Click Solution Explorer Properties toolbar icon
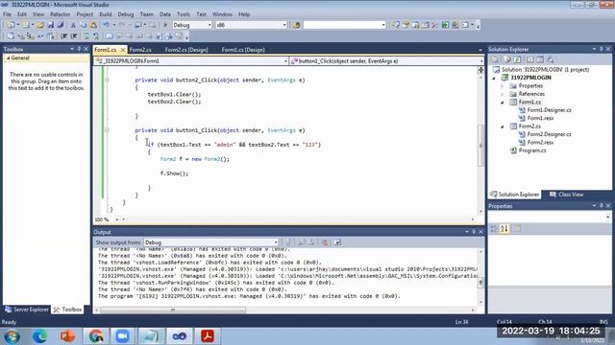Screen dimensions: 615x345 click(x=495, y=59)
